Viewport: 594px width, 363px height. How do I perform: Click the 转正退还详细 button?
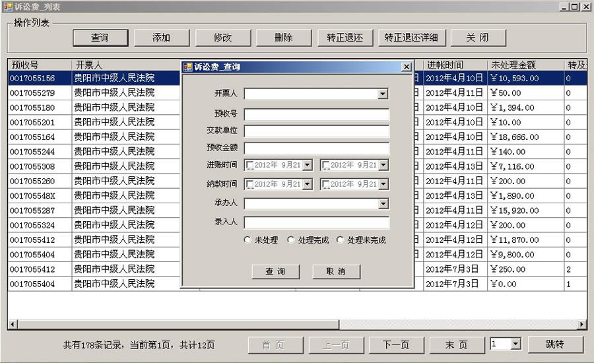tap(412, 38)
